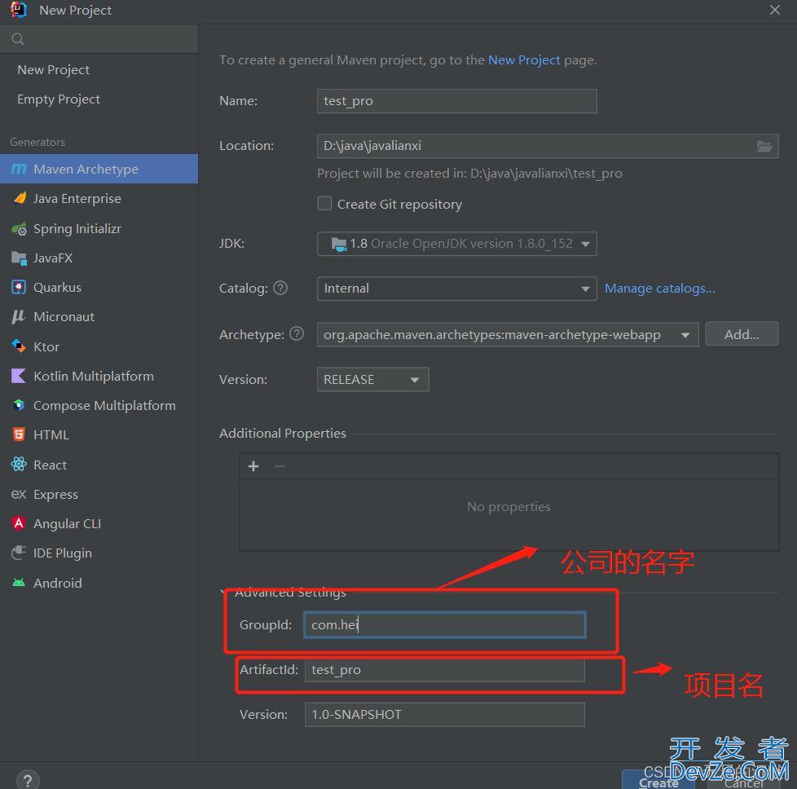Select the Kotlin Multiplatform generator

[x=99, y=376]
